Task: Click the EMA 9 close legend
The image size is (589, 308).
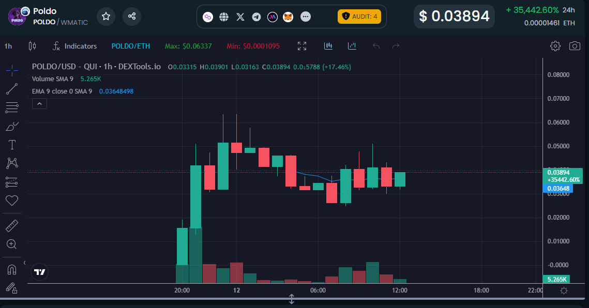Action: (x=62, y=91)
